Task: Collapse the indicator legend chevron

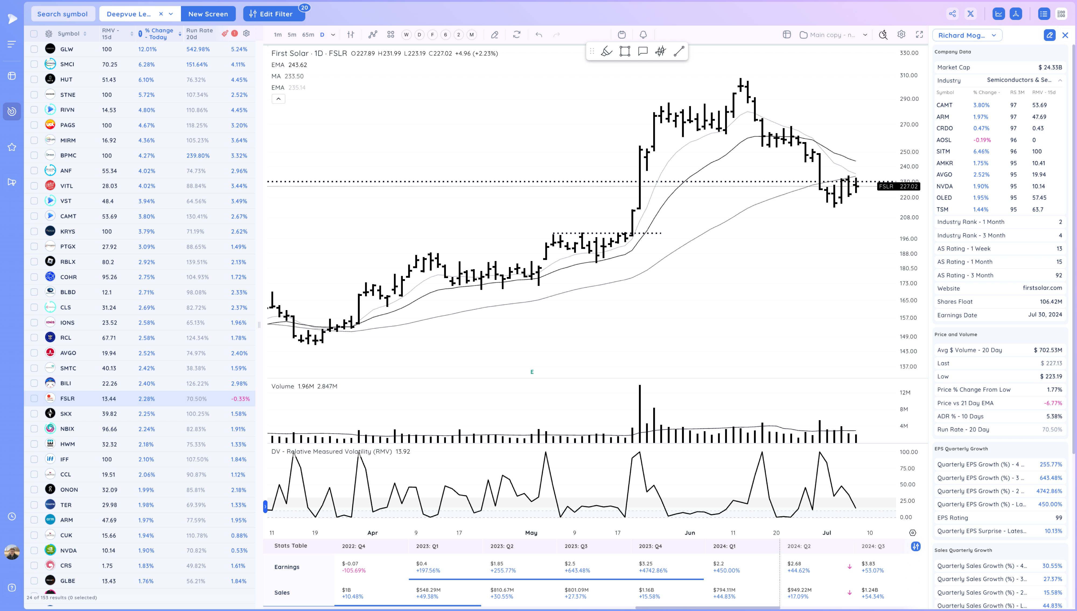Action: click(x=278, y=99)
